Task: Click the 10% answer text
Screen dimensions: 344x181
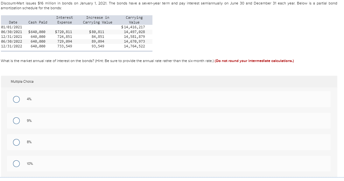Action: tap(30, 164)
